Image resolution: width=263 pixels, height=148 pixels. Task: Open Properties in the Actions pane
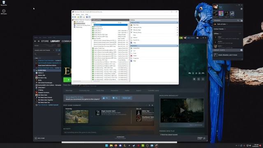[x=136, y=58]
